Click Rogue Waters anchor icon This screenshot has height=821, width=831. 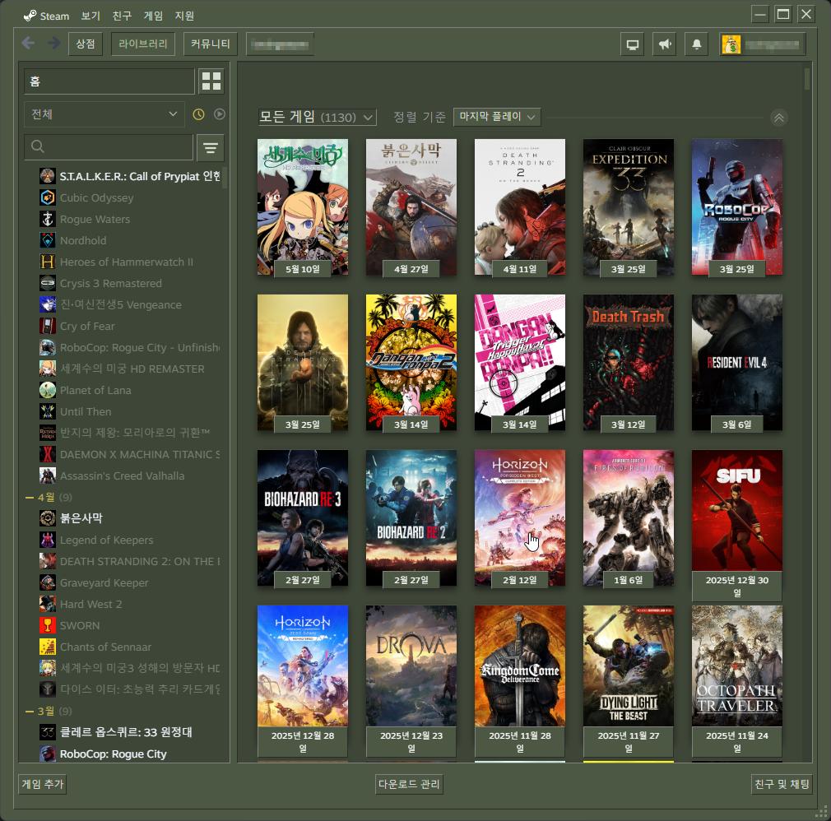point(48,219)
